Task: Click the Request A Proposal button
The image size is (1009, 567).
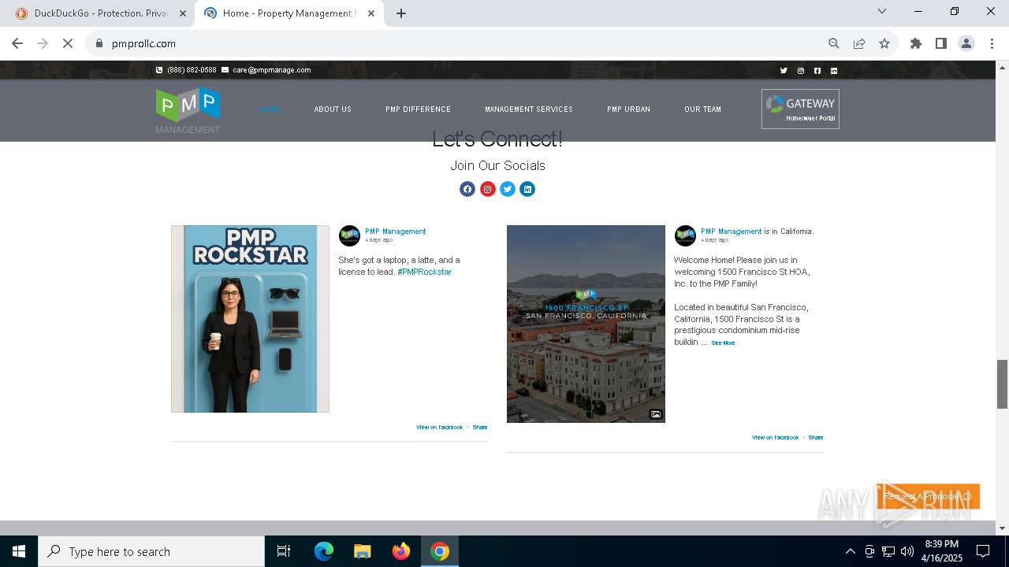Action: 928,496
